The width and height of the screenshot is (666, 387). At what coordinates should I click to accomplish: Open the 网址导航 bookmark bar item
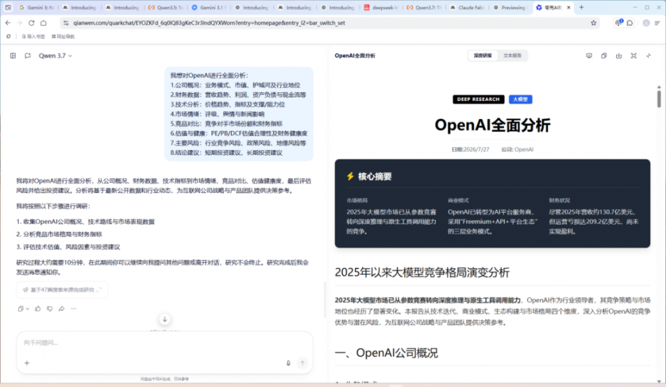click(63, 37)
